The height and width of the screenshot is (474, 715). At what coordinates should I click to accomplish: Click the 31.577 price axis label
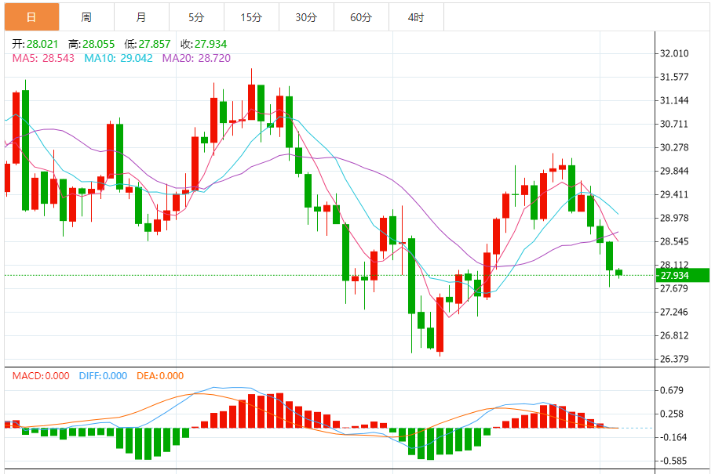tap(674, 77)
